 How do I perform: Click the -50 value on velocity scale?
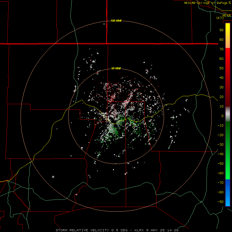pos(220,164)
